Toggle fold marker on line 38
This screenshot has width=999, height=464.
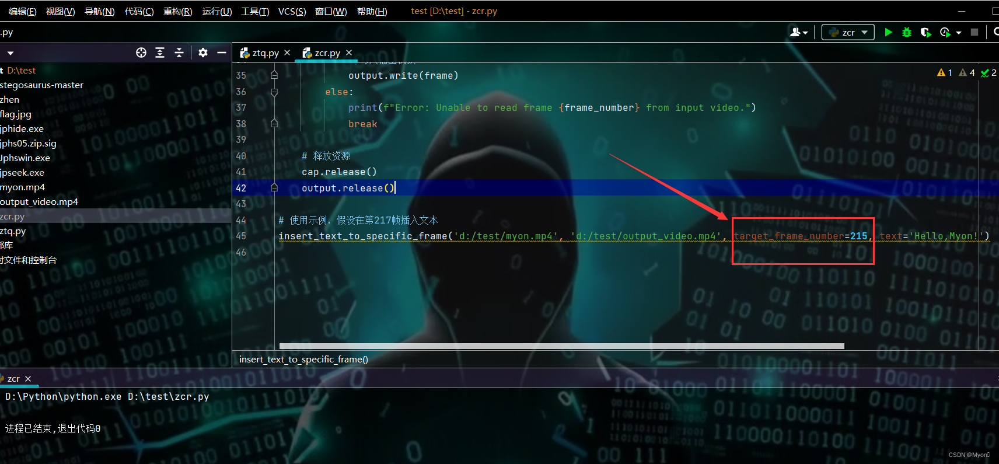(x=274, y=124)
